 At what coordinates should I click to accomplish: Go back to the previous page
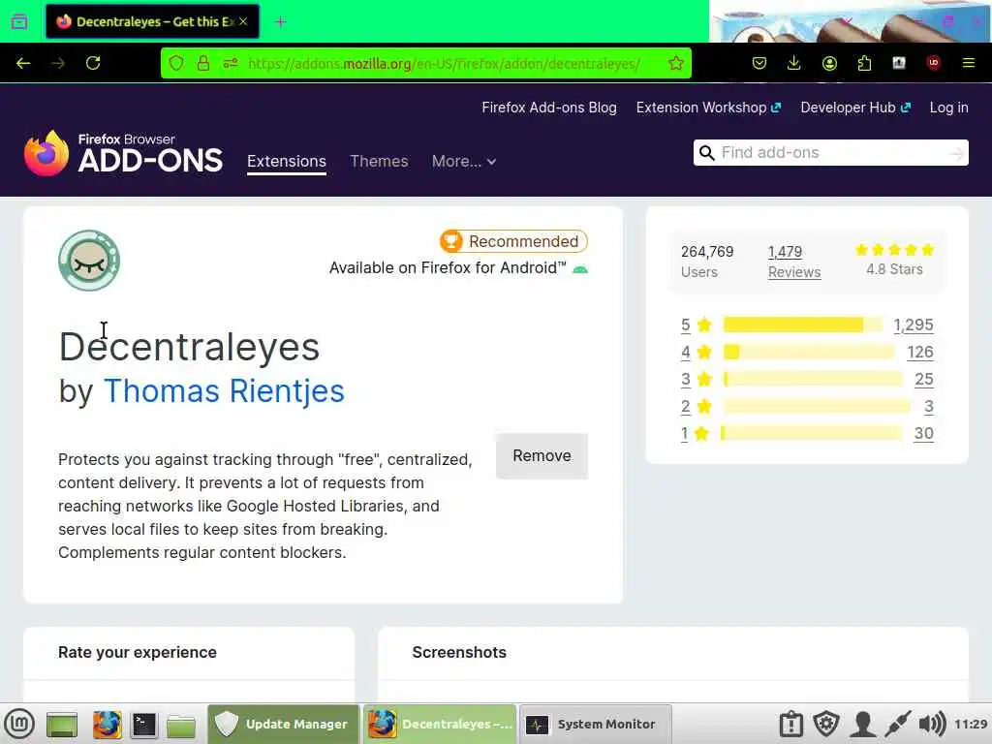tap(23, 63)
